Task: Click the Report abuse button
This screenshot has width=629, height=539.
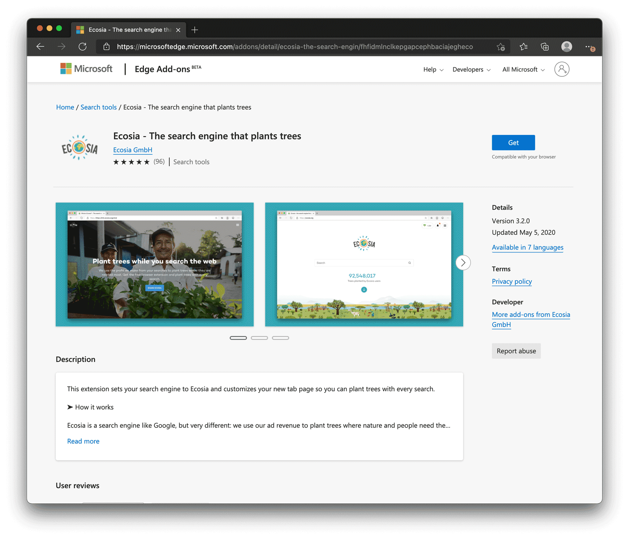Action: pos(516,351)
